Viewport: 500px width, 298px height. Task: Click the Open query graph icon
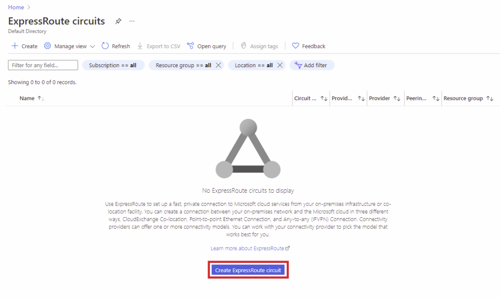[x=190, y=46]
